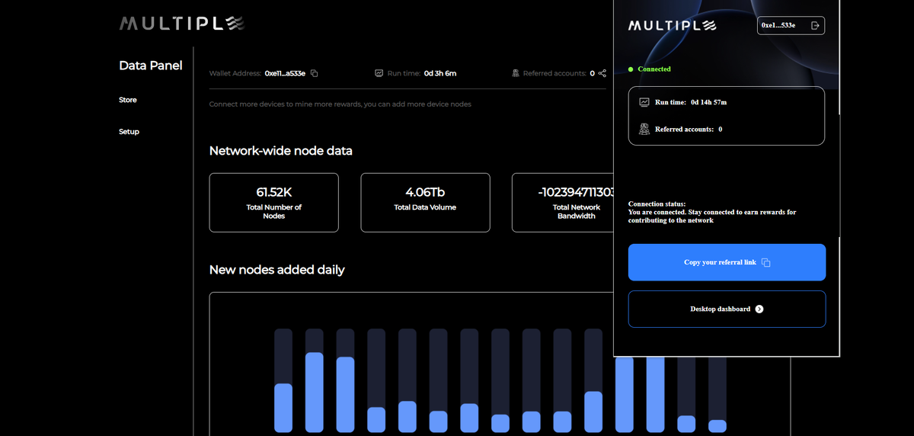Click the Multiple logo in the dashboard header
This screenshot has height=436, width=914.
click(x=182, y=24)
